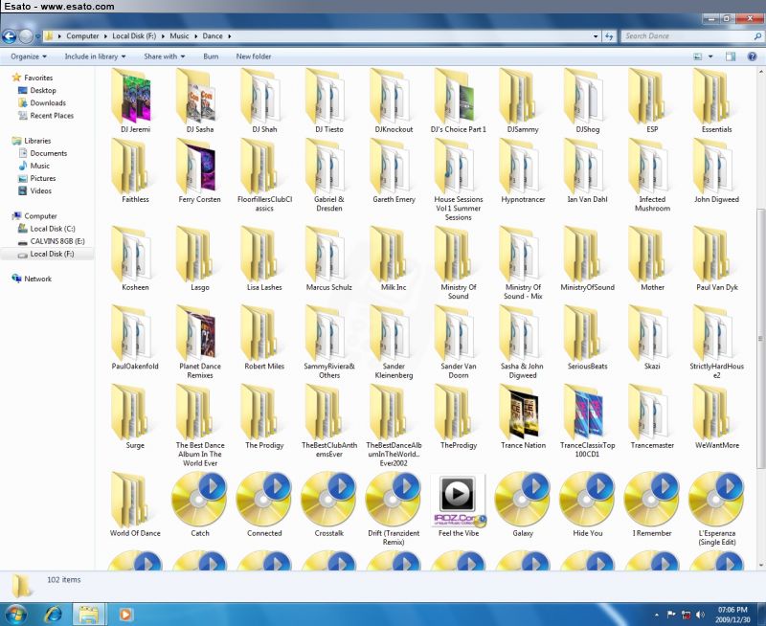Open the DJ Jeremi folder
The image size is (766, 626).
pyautogui.click(x=135, y=101)
